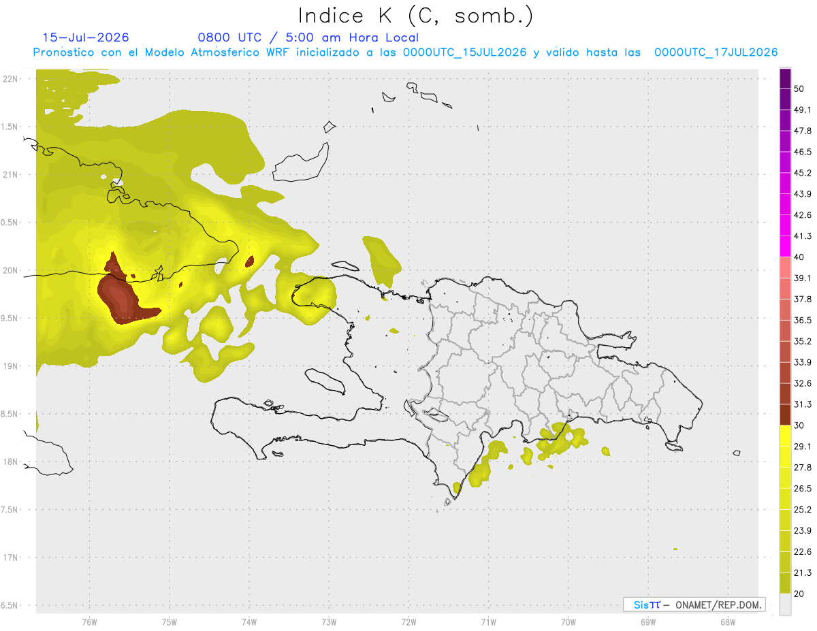Click the longitude label "68W"
This screenshot has width=817, height=631.
[x=727, y=622]
